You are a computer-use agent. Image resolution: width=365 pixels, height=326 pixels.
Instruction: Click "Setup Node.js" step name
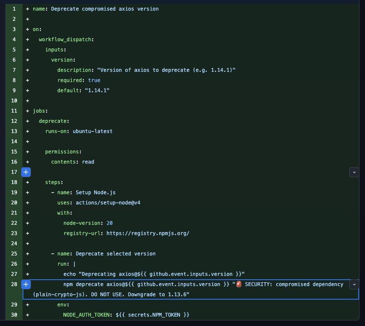click(x=96, y=193)
